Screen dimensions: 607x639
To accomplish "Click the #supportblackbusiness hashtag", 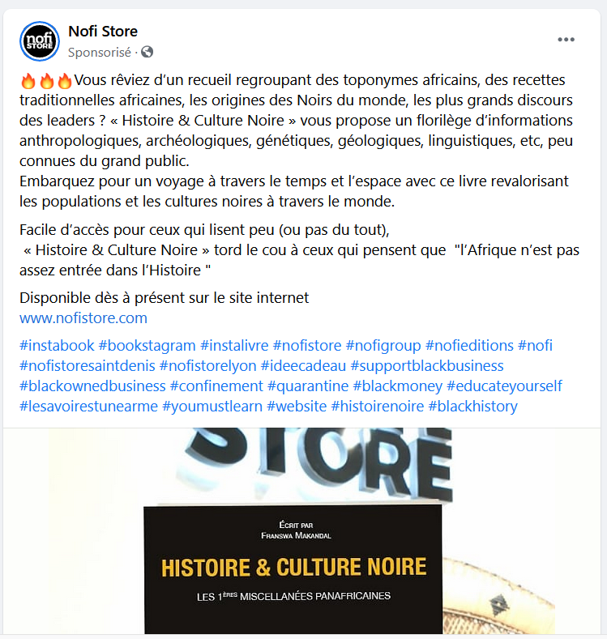I will pyautogui.click(x=427, y=366).
